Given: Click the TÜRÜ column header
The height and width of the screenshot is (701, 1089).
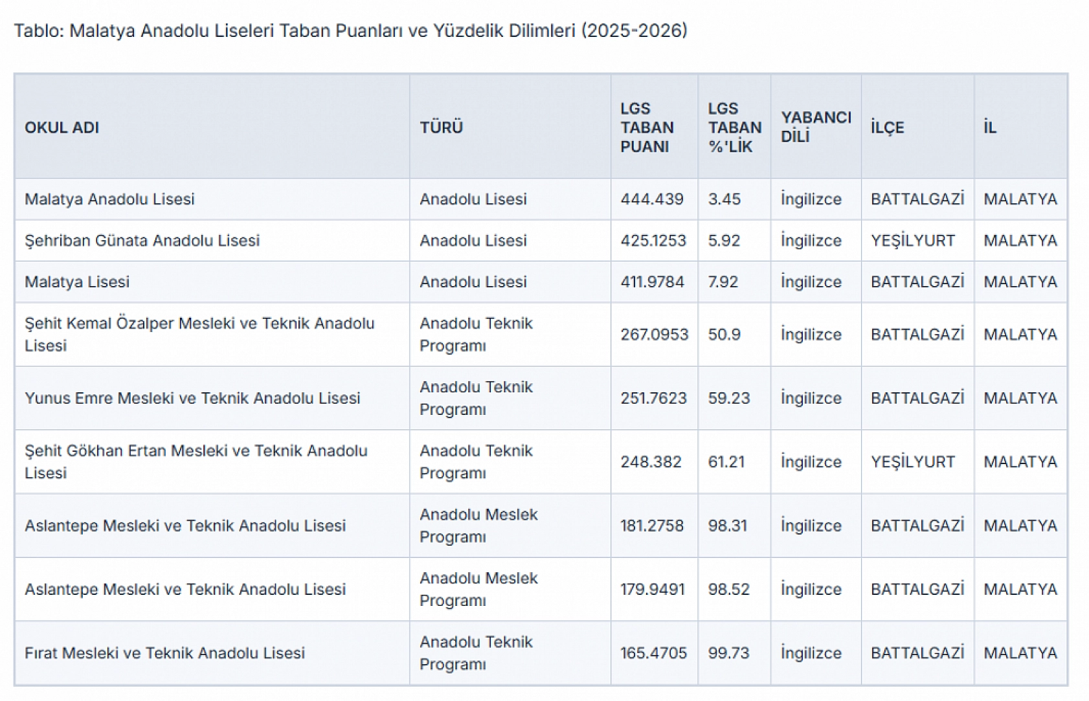Looking at the screenshot, I should click(x=442, y=128).
